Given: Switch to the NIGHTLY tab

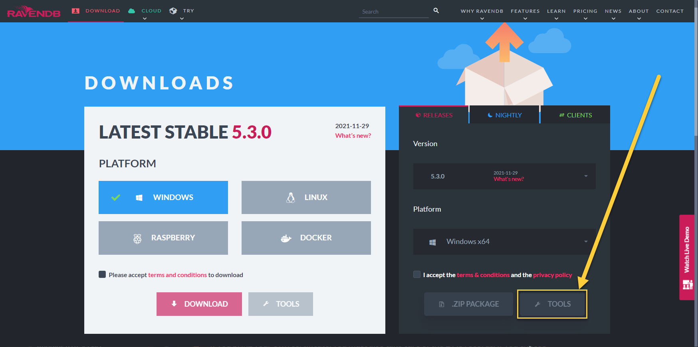Looking at the screenshot, I should [504, 115].
